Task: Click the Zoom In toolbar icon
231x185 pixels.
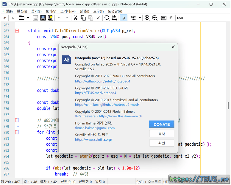Action: click(147, 18)
